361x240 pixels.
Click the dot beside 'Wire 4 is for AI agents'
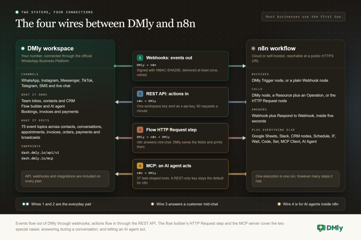pos(279,204)
